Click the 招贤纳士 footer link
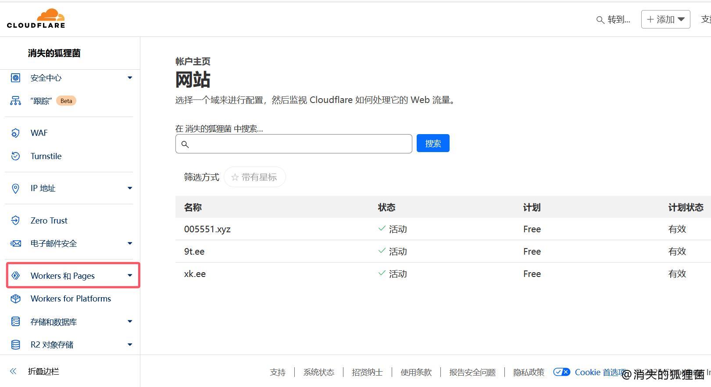Viewport: 711px width, 387px height. tap(367, 372)
